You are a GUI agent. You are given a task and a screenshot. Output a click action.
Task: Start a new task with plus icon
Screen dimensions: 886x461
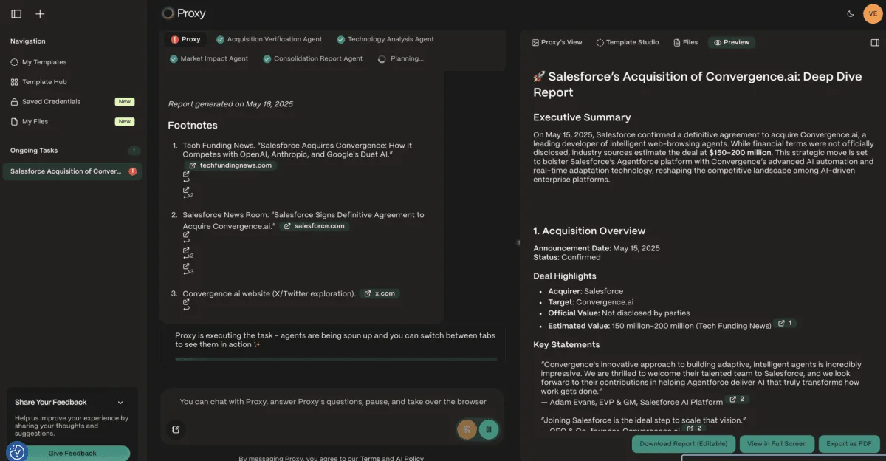pos(40,13)
